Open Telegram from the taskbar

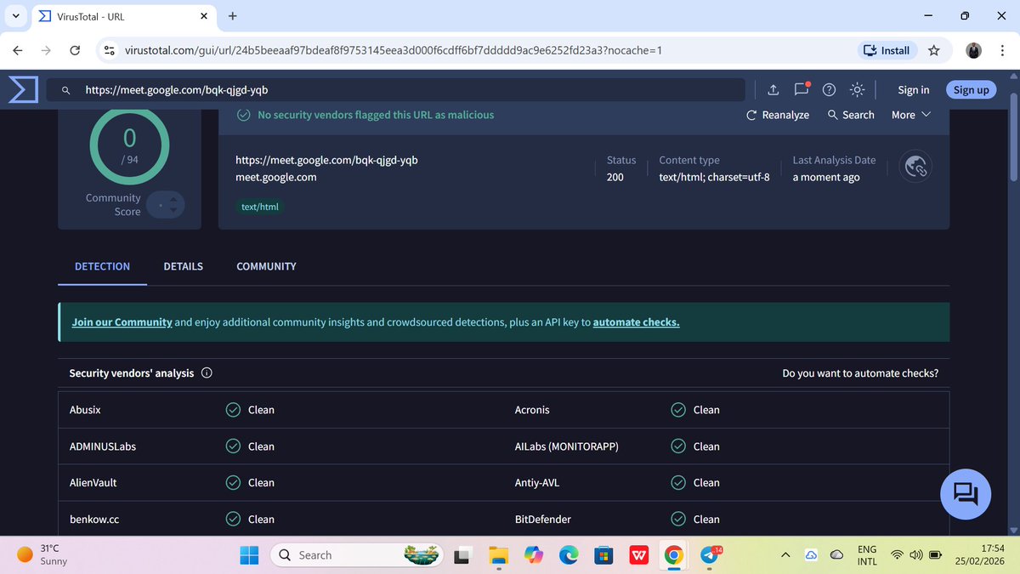[709, 555]
